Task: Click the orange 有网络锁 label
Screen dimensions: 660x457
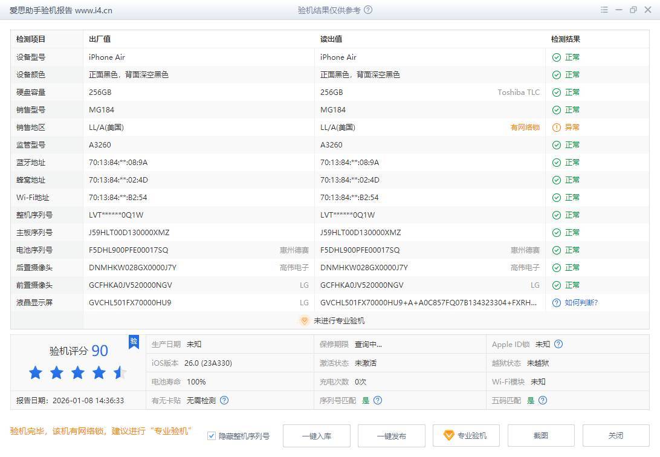Action: pyautogui.click(x=525, y=128)
